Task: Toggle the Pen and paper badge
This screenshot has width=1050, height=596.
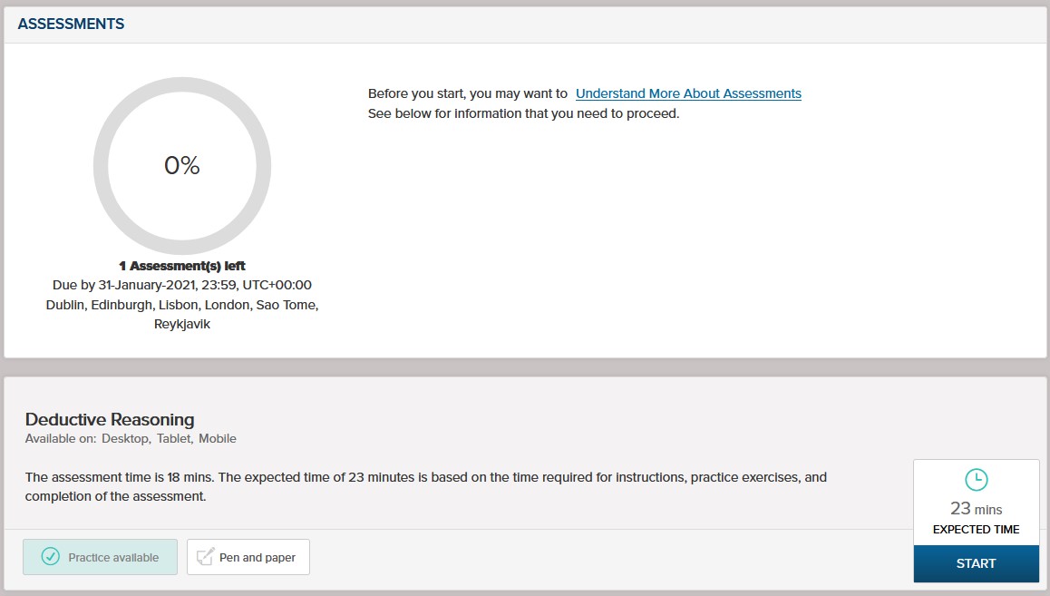Action: tap(248, 557)
